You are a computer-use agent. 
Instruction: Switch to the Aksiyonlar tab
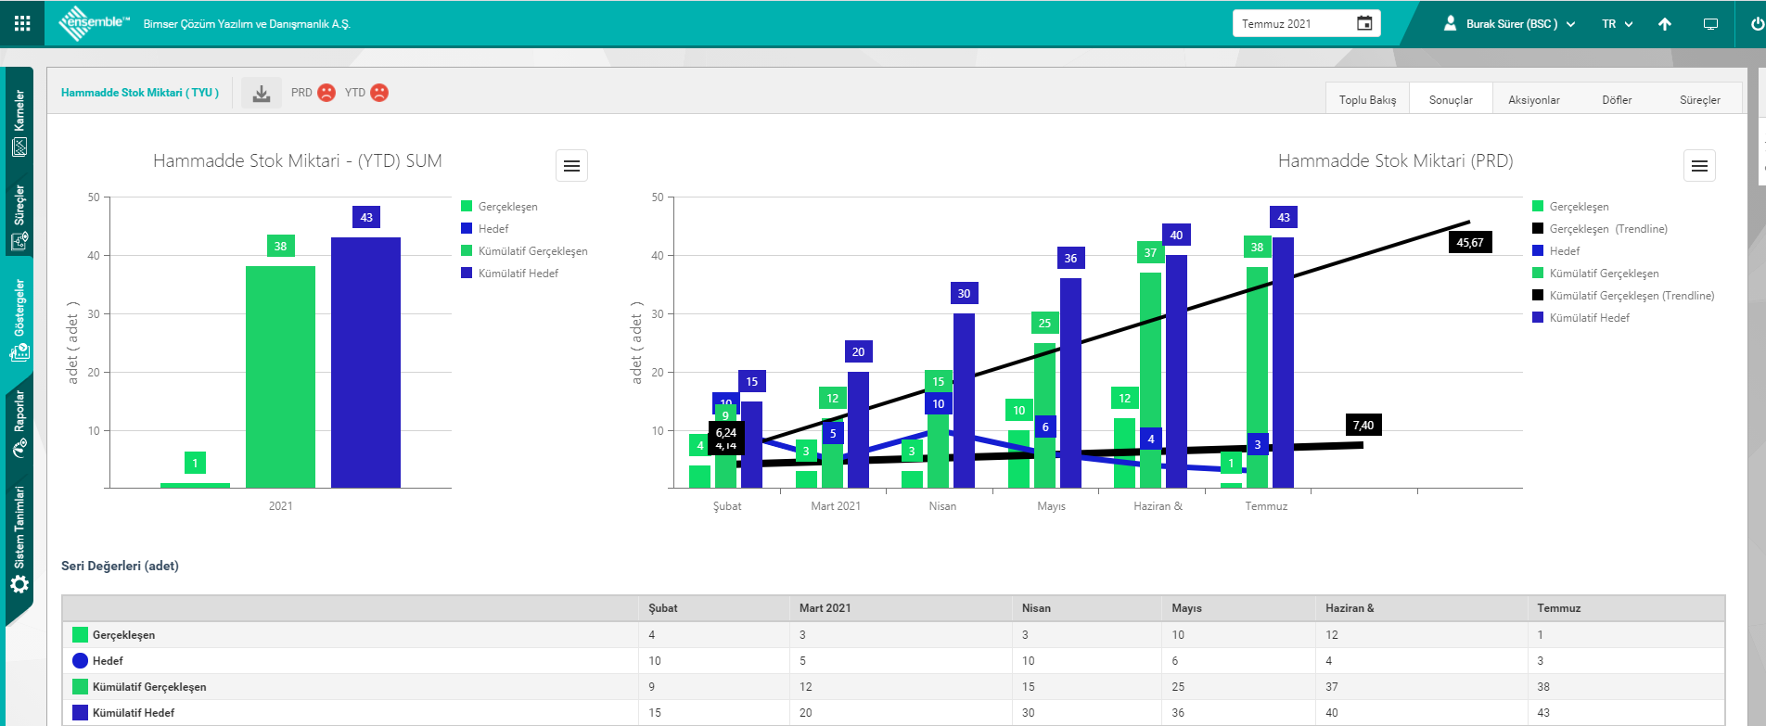pos(1533,100)
